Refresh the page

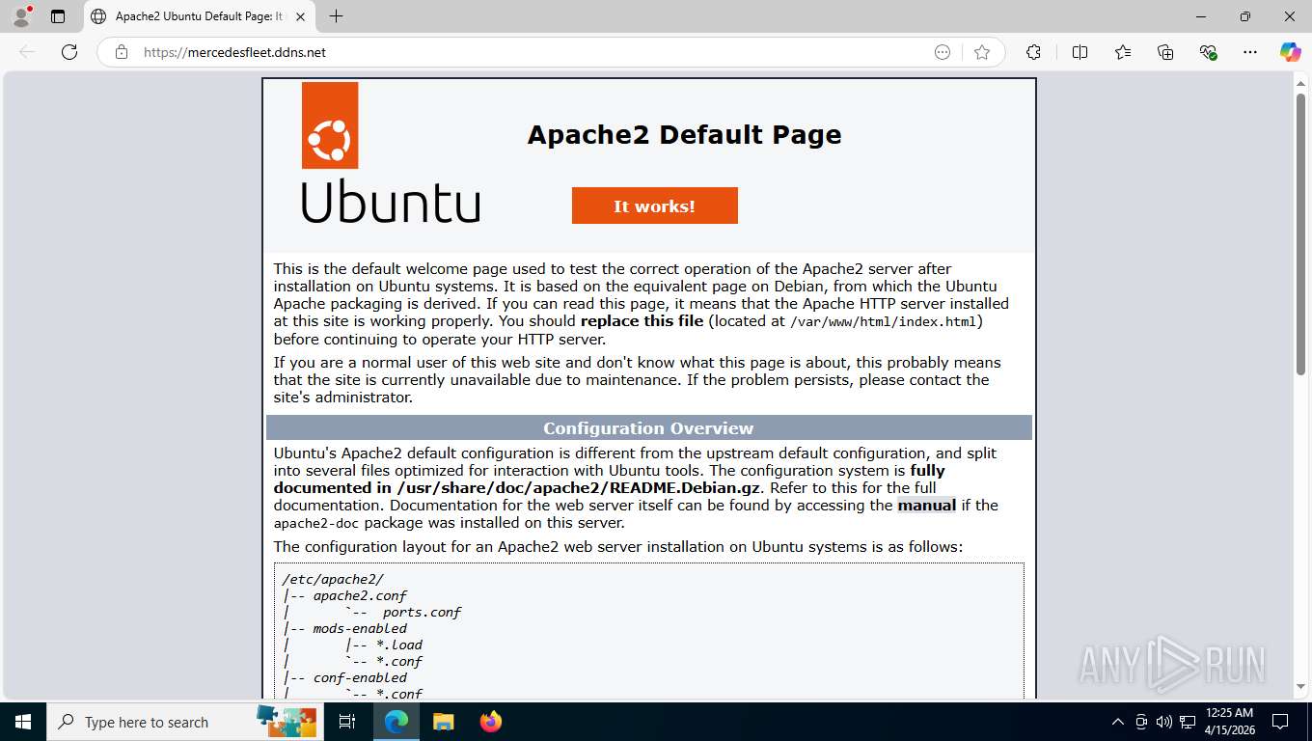[69, 52]
